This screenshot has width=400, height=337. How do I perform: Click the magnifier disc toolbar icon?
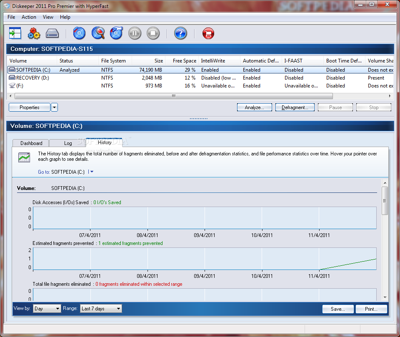click(98, 33)
